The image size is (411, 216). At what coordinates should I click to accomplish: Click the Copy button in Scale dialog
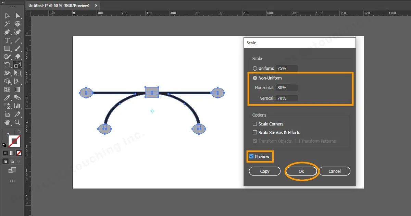265,171
